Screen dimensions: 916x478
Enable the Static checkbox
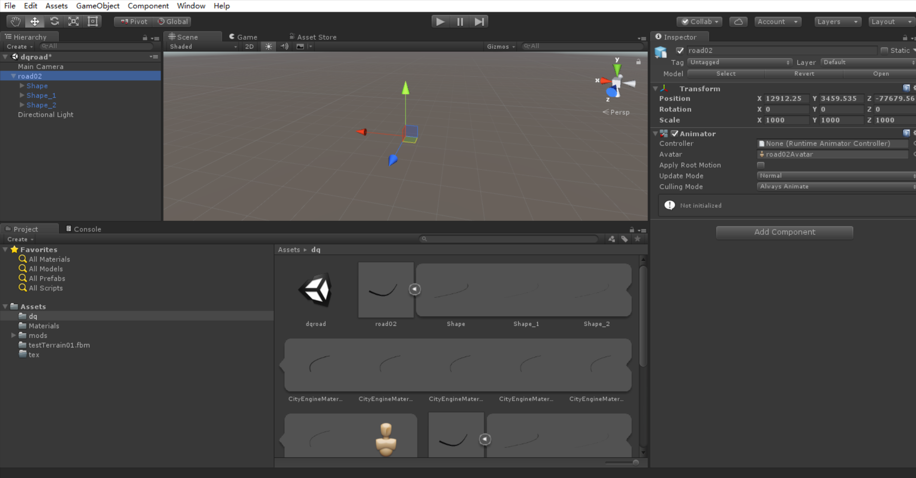coord(884,50)
